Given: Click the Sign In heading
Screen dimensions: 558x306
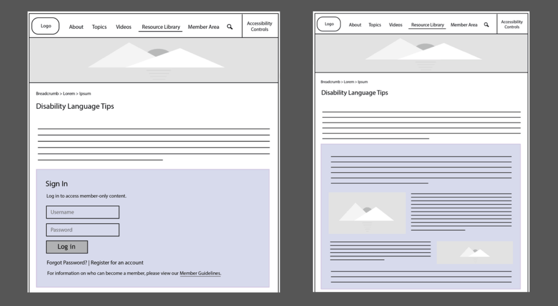Looking at the screenshot, I should click(57, 183).
